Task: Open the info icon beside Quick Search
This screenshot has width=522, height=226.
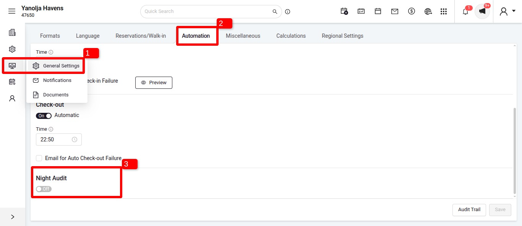Action: [288, 11]
